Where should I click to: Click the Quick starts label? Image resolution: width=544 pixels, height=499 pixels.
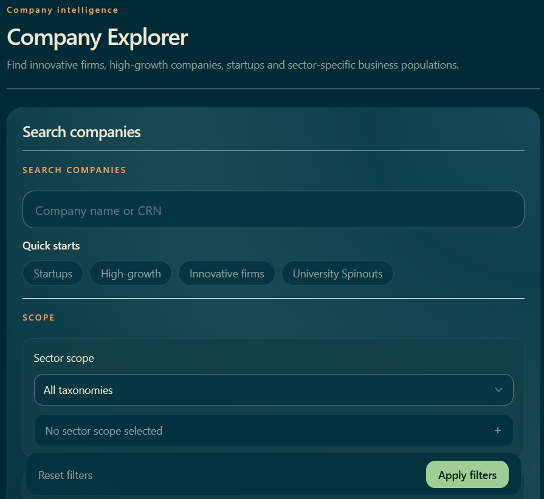click(51, 246)
